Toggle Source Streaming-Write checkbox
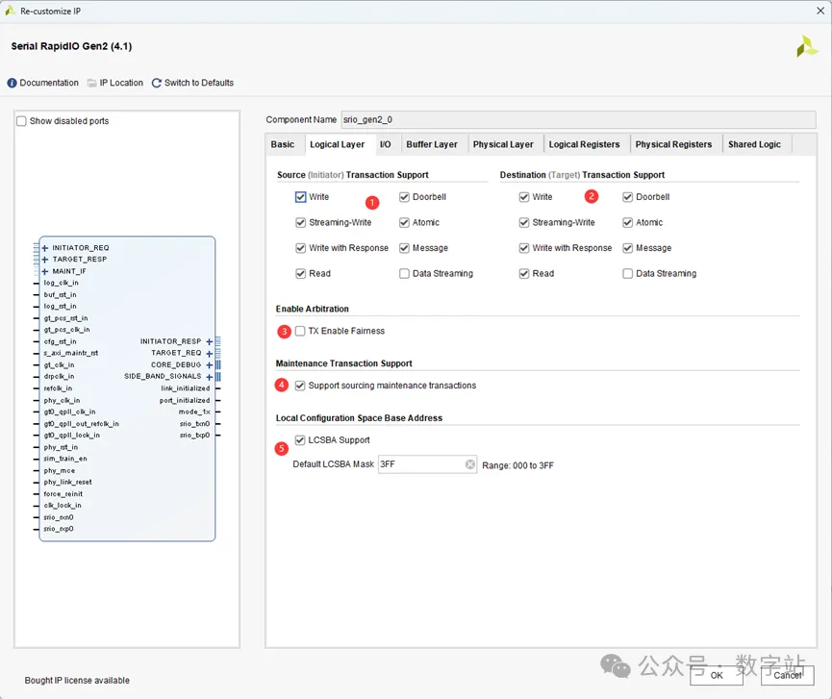832x699 pixels. coord(300,222)
